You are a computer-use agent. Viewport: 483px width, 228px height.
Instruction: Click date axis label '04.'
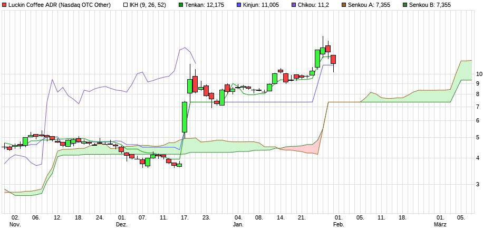[238, 217]
